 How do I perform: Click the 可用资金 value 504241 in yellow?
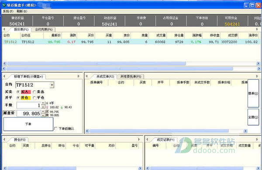coord(232,24)
